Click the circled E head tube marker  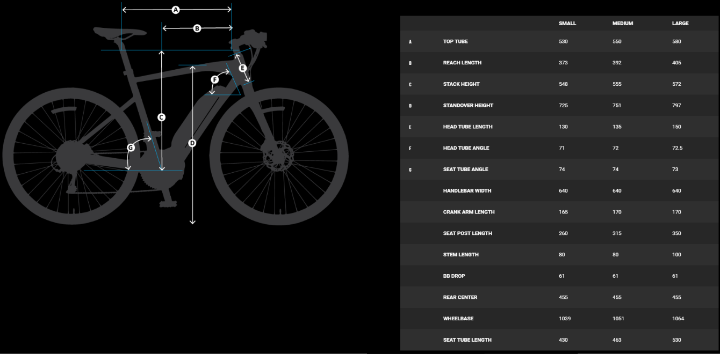click(x=242, y=68)
